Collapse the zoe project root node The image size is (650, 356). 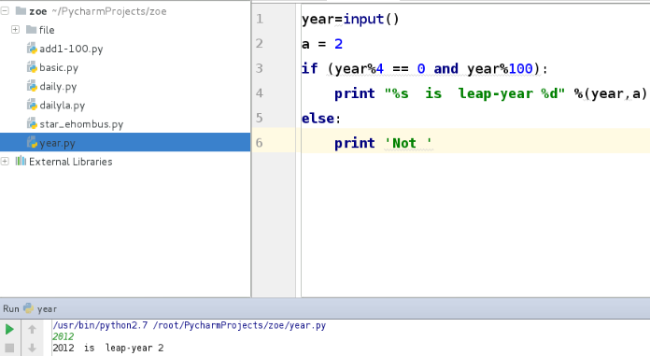click(x=5, y=11)
